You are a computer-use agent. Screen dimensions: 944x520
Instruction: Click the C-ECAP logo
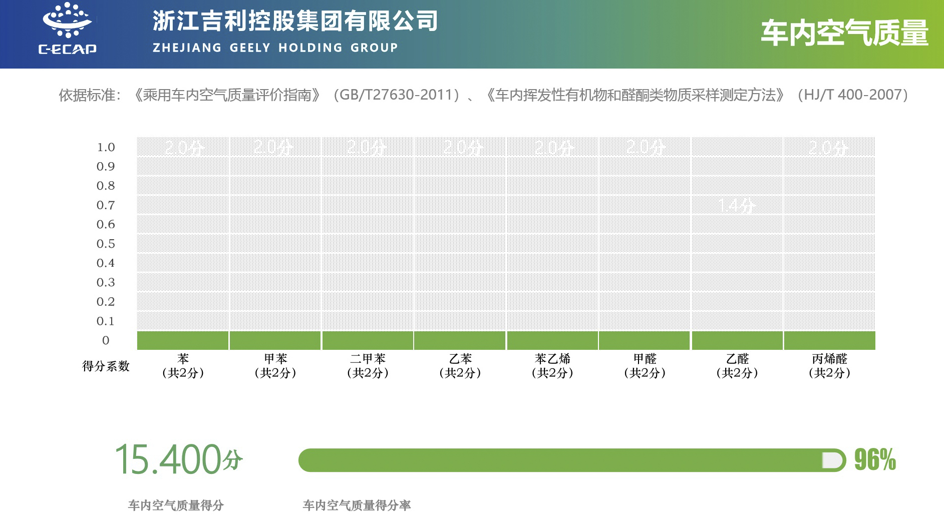click(68, 28)
